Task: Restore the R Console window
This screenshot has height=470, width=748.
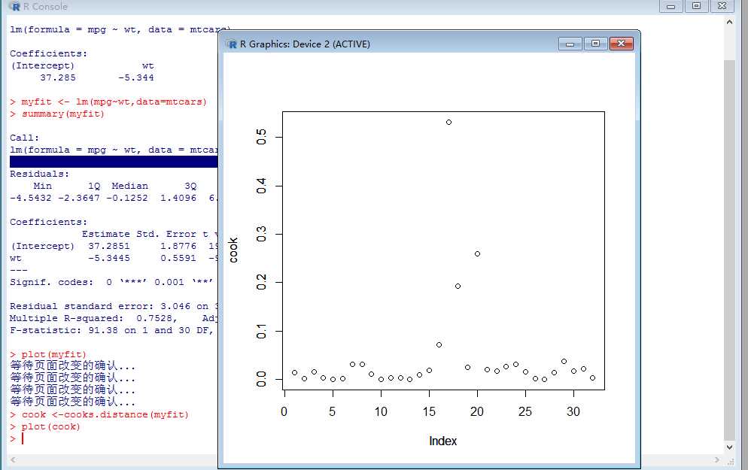Action: tap(697, 6)
